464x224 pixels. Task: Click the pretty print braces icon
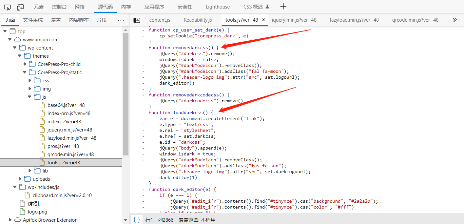137,220
